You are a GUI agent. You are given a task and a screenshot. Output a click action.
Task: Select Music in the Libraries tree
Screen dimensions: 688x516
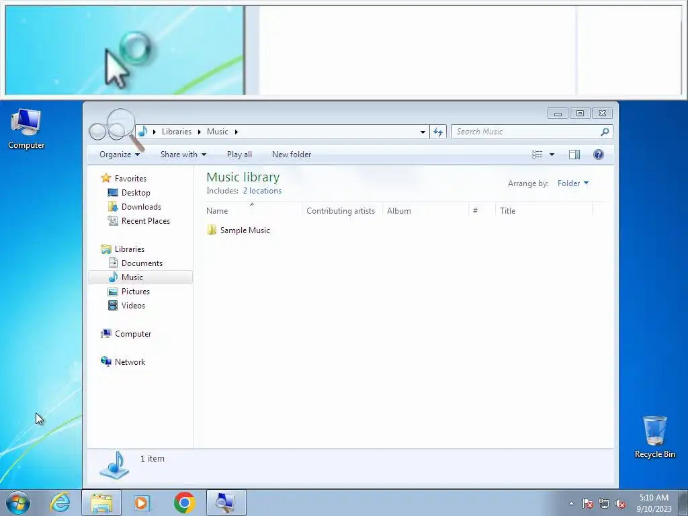[x=140, y=277]
